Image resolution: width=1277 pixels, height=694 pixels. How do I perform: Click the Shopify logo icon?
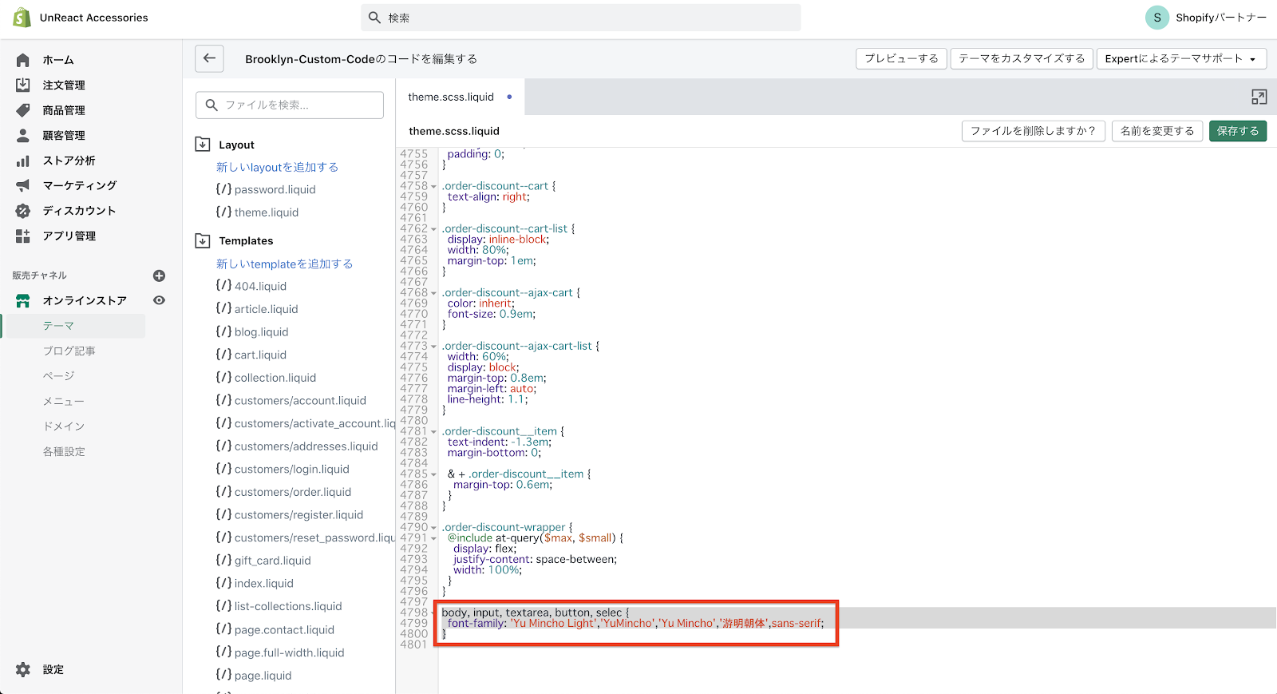pos(22,18)
